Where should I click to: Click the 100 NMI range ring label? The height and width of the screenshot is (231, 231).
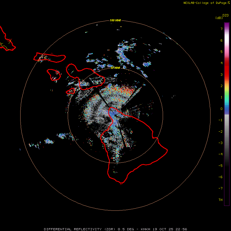coord(115,20)
